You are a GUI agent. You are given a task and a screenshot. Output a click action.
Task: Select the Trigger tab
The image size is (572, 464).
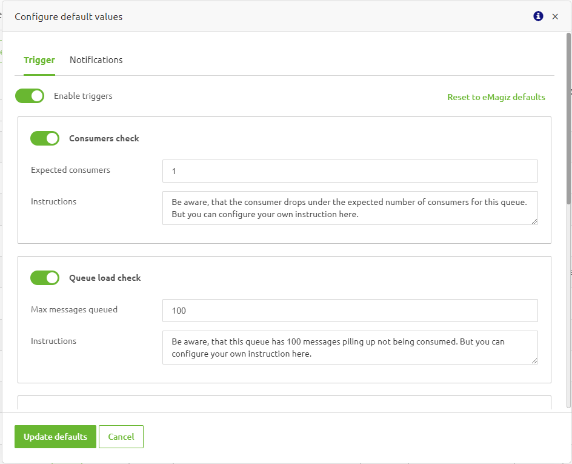pyautogui.click(x=39, y=59)
